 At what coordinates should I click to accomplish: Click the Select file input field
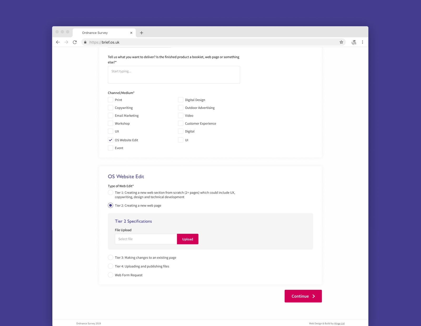(146, 239)
